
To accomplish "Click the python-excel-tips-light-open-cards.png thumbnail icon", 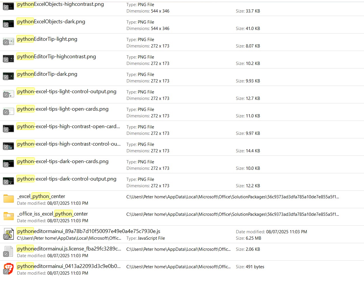I will click(x=8, y=111).
